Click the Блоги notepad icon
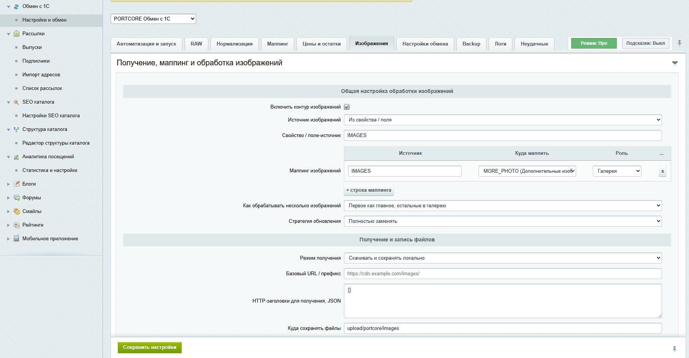The image size is (689, 358). (x=16, y=184)
